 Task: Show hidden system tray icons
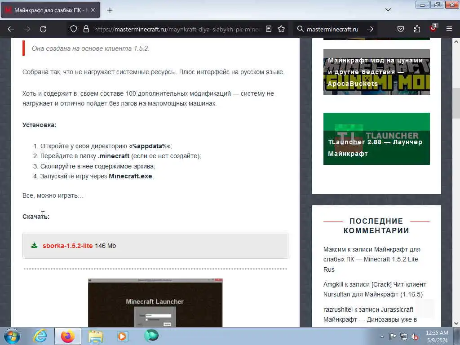point(382,337)
